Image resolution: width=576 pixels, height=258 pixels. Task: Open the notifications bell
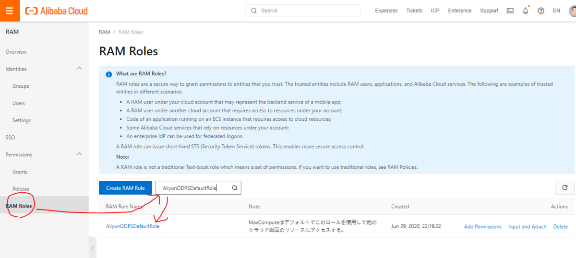point(526,11)
